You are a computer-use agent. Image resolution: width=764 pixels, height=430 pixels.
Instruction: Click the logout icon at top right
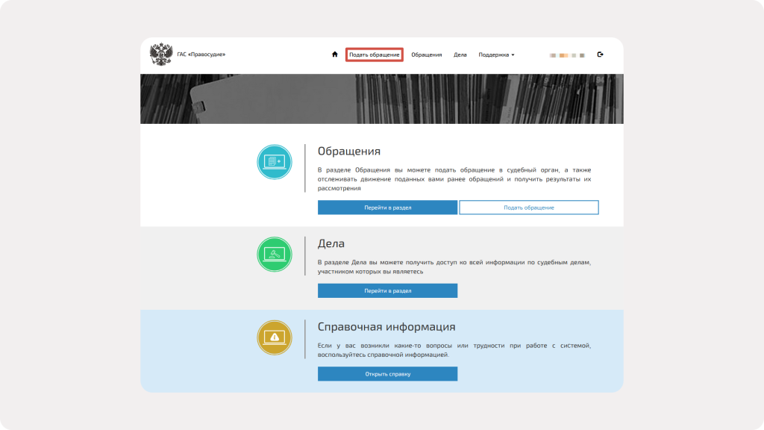[x=601, y=54]
